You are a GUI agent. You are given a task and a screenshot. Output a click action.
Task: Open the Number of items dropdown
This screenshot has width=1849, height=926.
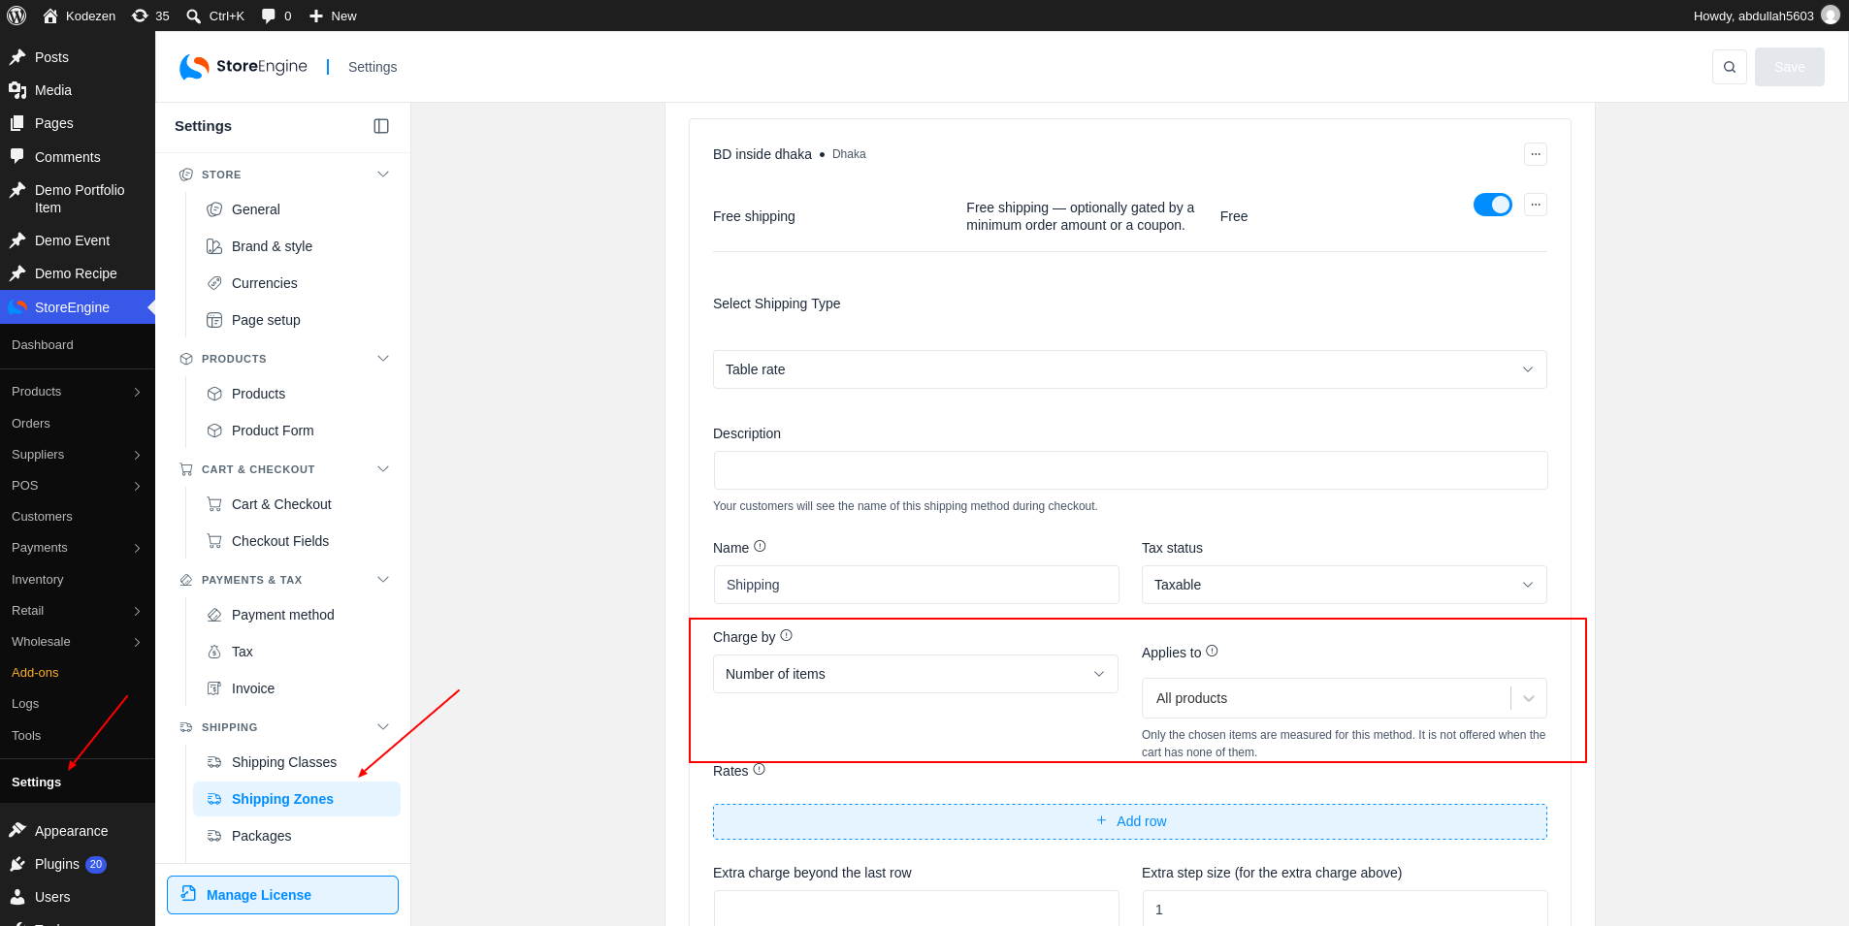point(916,674)
